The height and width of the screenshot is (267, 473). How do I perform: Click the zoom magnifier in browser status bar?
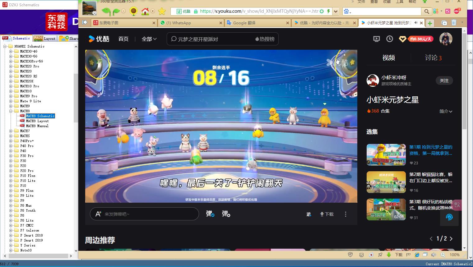tap(443, 255)
